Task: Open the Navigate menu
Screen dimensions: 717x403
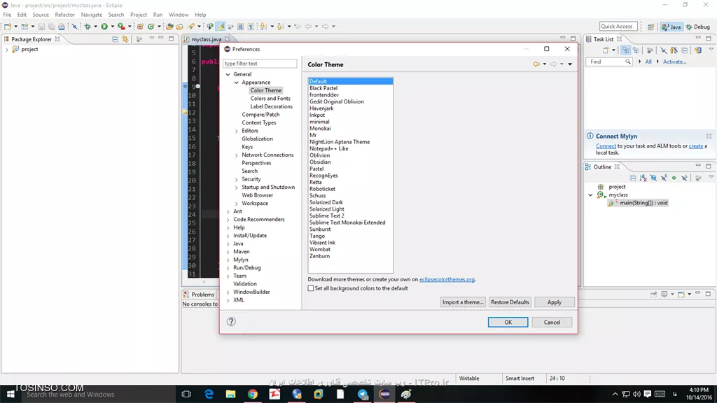Action: coord(92,15)
